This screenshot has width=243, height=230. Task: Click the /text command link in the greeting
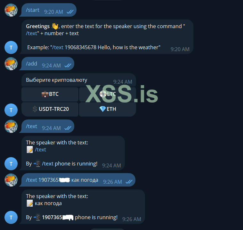[x=31, y=34]
